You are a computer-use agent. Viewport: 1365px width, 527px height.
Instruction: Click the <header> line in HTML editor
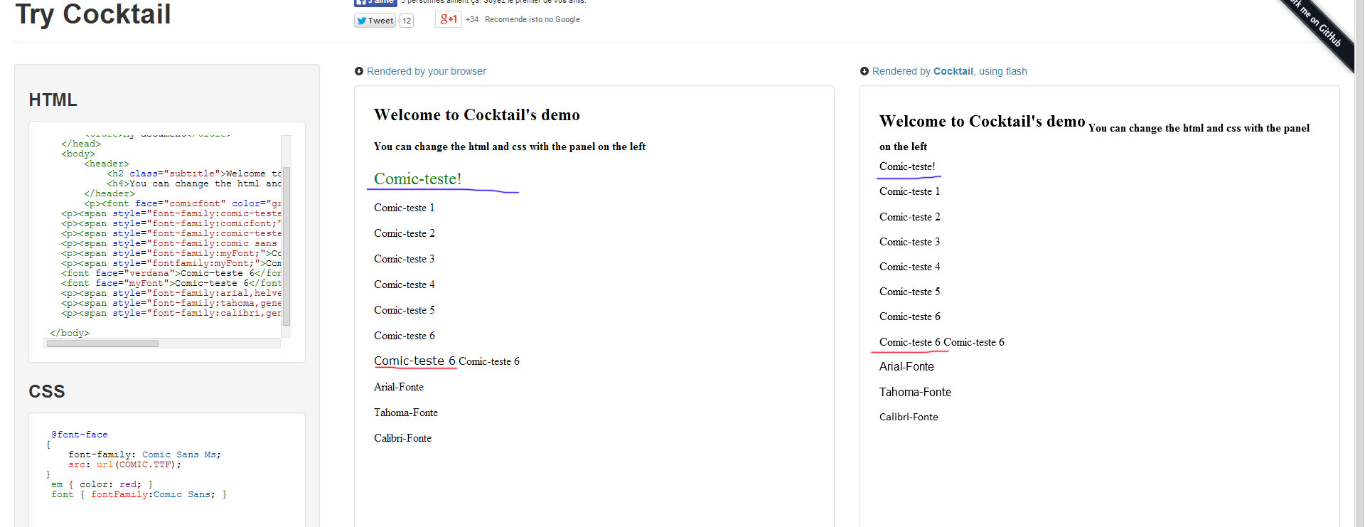107,164
